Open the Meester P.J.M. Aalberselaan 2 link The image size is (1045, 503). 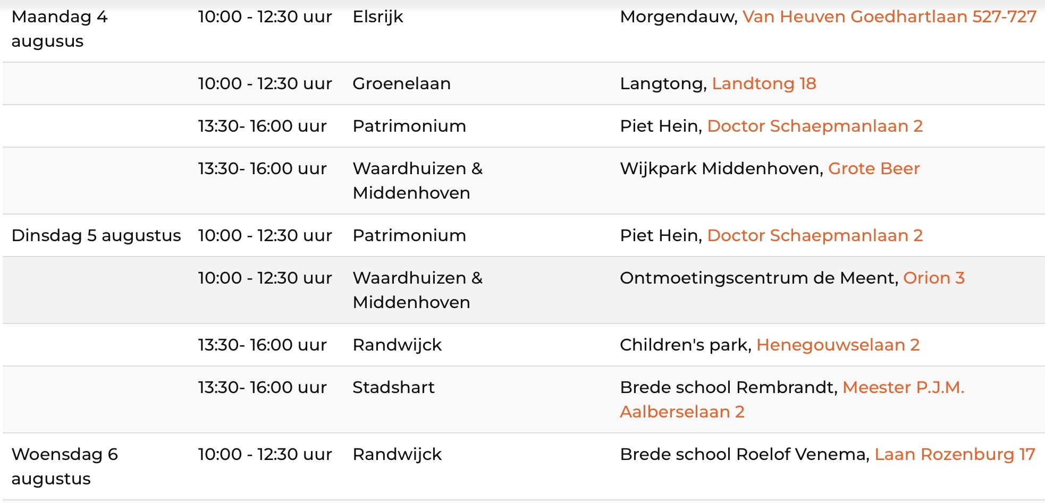tap(792, 400)
